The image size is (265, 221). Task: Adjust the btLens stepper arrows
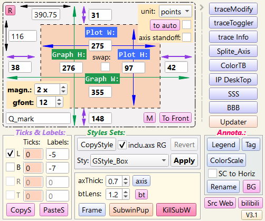point(126,194)
